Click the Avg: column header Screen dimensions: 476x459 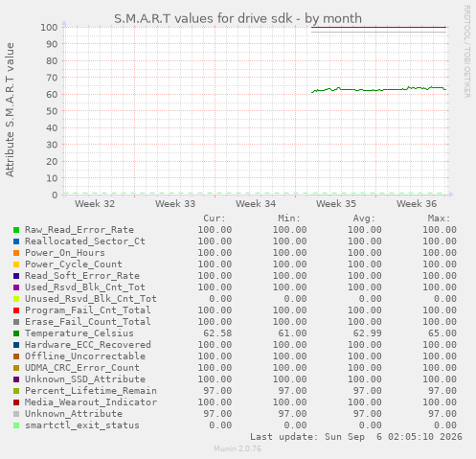(x=364, y=218)
